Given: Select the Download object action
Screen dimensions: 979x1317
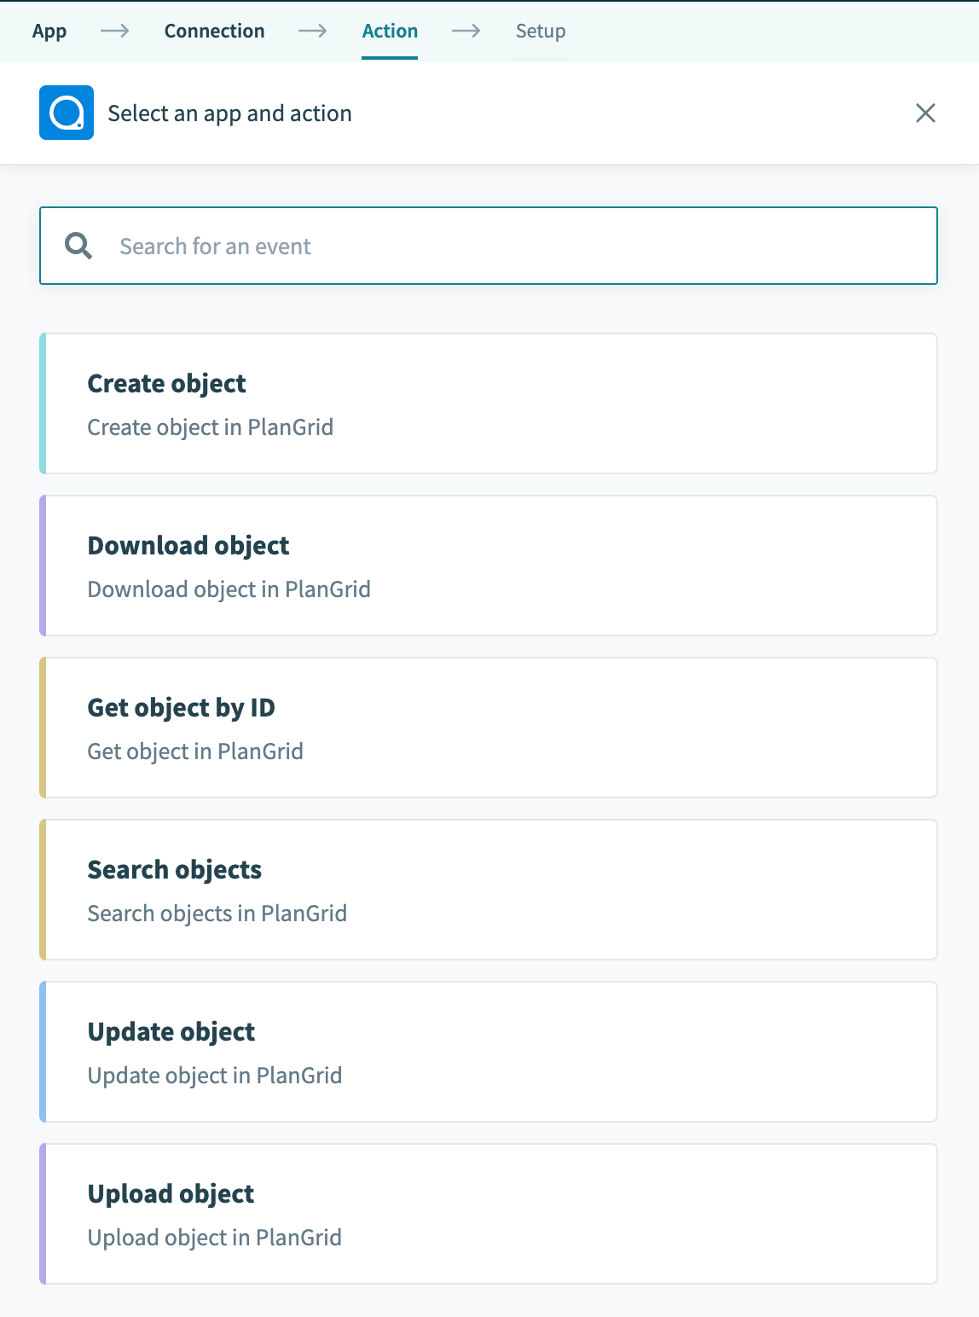Looking at the screenshot, I should [x=489, y=565].
